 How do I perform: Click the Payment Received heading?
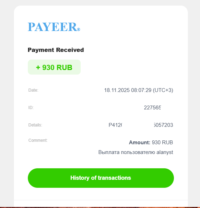click(56, 50)
